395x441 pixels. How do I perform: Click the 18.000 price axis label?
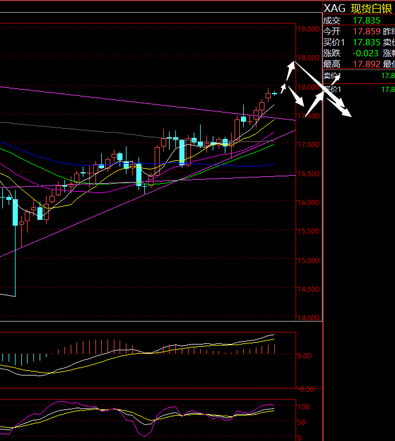pyautogui.click(x=309, y=87)
